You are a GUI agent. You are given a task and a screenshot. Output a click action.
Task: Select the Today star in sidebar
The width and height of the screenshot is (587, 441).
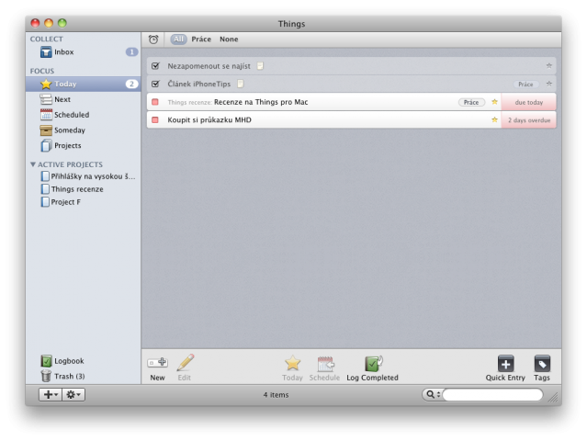pyautogui.click(x=46, y=84)
